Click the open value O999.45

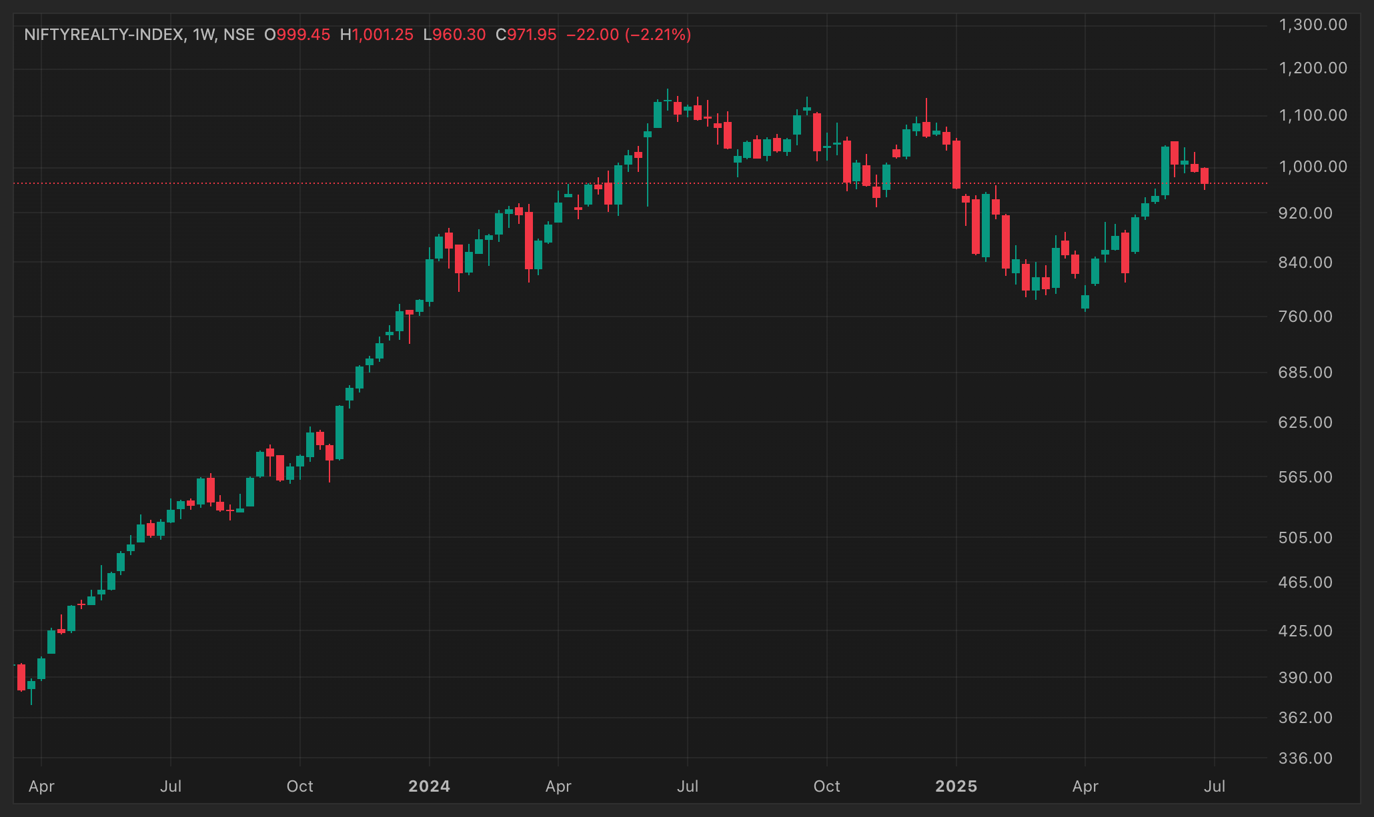click(297, 35)
